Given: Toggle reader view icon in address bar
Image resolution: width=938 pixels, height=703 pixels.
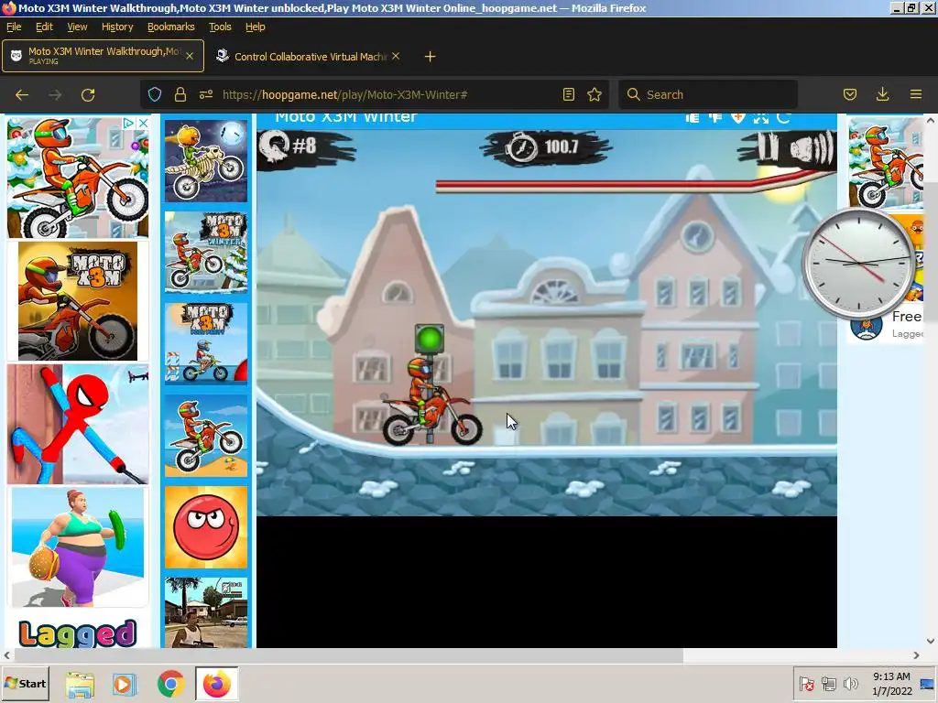Looking at the screenshot, I should click(569, 94).
